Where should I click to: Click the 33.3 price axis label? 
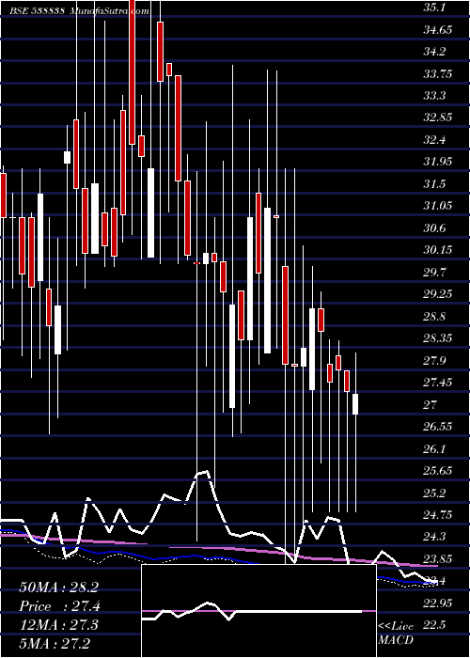point(435,96)
